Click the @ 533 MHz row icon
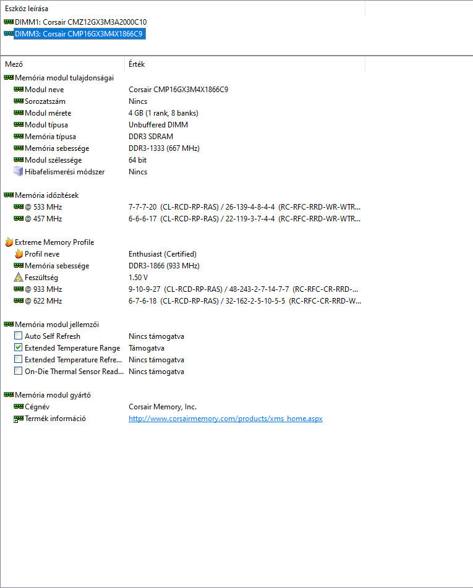 coord(19,207)
